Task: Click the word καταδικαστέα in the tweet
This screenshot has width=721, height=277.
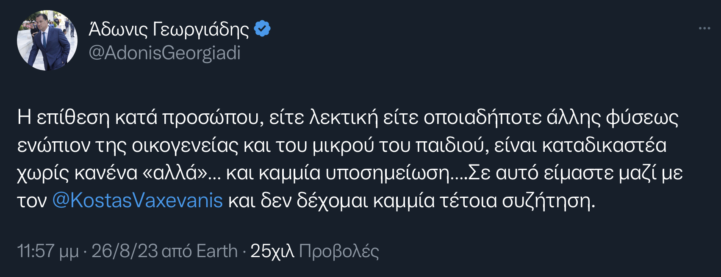Action: [605, 145]
